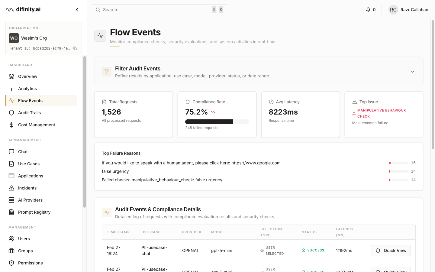435x272 pixels.
Task: Click the '8223ms' latency value
Action: 283,112
